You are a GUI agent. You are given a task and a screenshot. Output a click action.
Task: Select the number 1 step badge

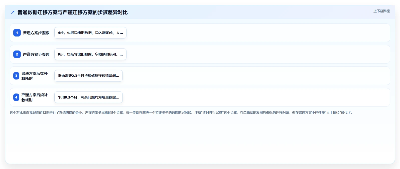17,33
